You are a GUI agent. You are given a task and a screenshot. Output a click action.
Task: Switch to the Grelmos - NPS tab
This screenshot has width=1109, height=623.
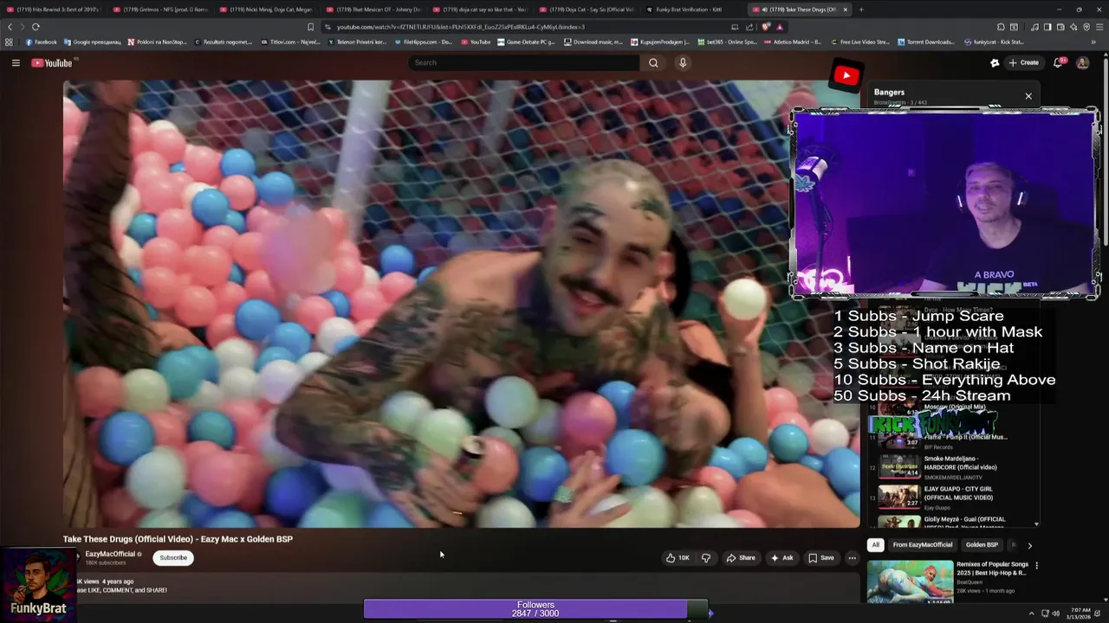tap(159, 10)
